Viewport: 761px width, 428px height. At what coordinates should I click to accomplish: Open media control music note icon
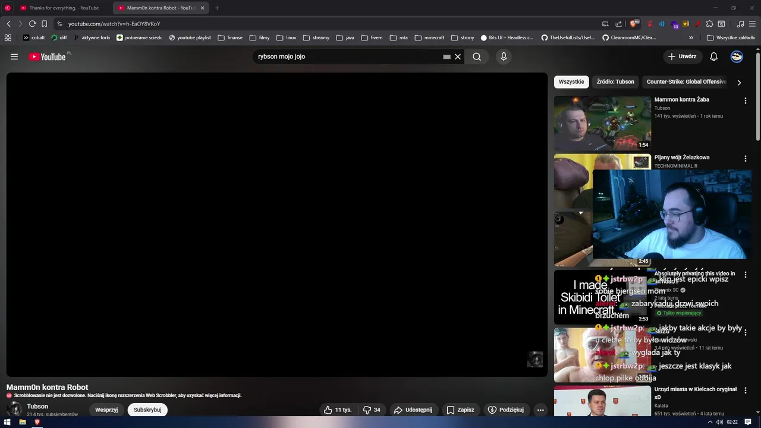point(740,24)
